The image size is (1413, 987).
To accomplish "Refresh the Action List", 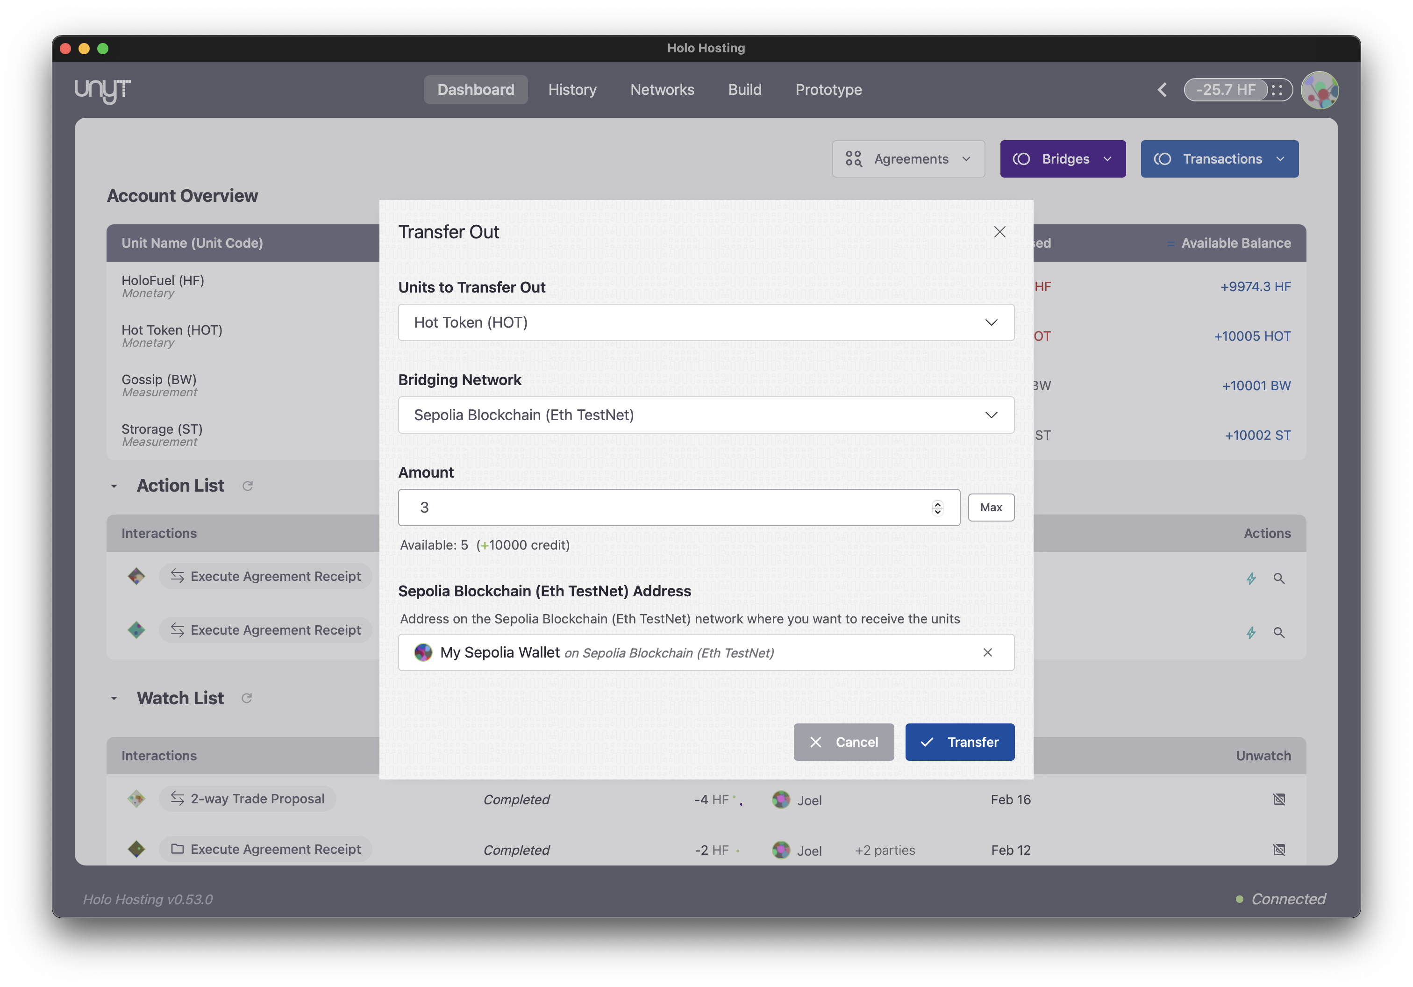I will (x=247, y=486).
